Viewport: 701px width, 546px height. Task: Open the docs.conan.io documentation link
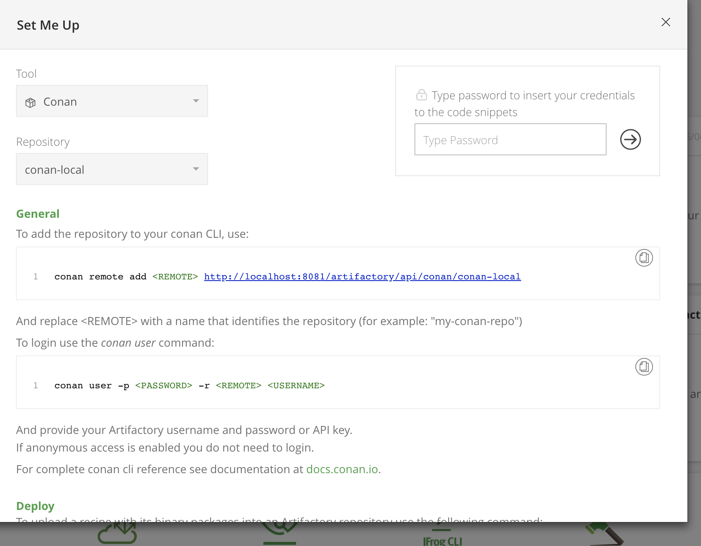coord(342,469)
